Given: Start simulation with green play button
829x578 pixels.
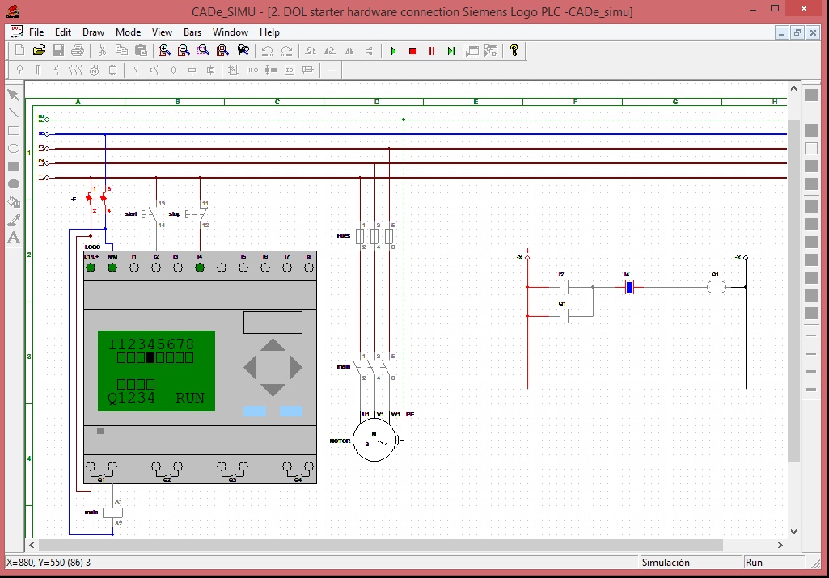Looking at the screenshot, I should 393,50.
